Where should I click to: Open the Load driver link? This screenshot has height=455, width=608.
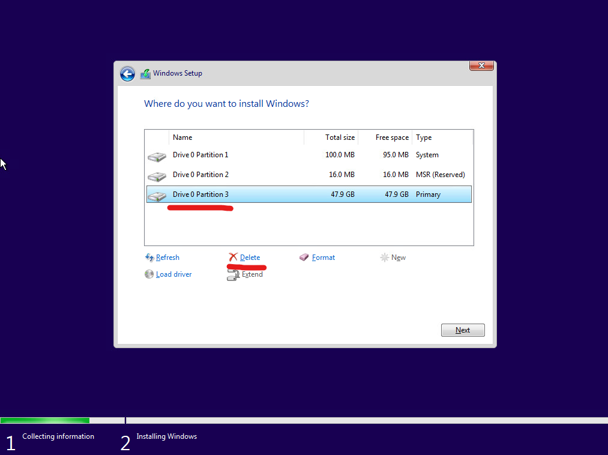(x=173, y=274)
